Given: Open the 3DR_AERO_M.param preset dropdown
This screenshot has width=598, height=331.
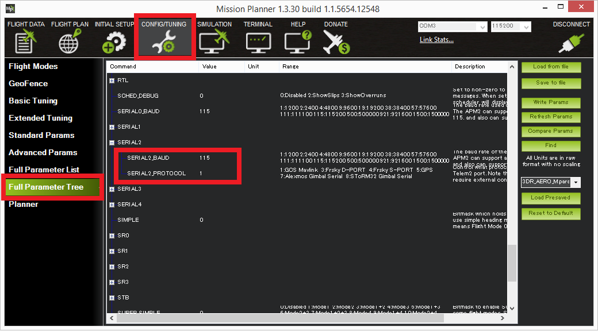Looking at the screenshot, I should tap(577, 182).
